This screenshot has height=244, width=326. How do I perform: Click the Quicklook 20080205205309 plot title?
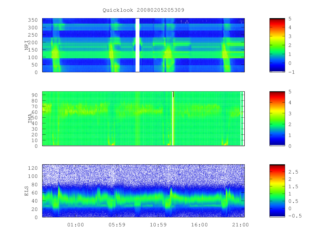(x=143, y=10)
